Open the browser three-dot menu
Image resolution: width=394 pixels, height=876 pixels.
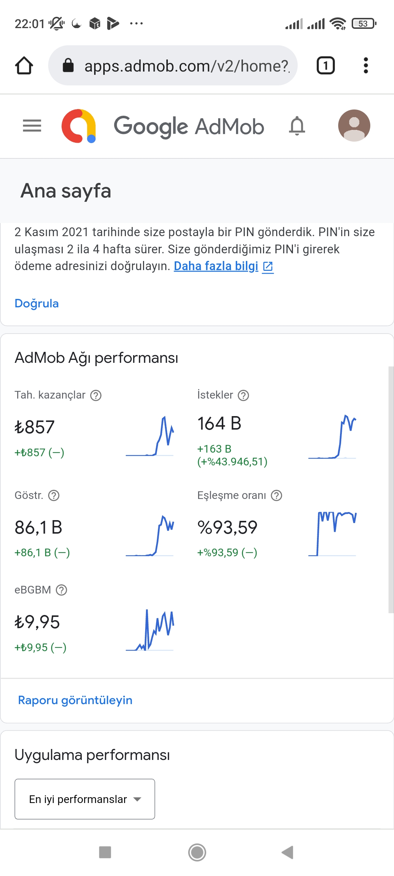point(366,66)
